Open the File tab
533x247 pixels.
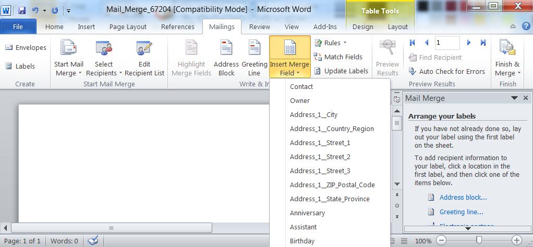18,27
